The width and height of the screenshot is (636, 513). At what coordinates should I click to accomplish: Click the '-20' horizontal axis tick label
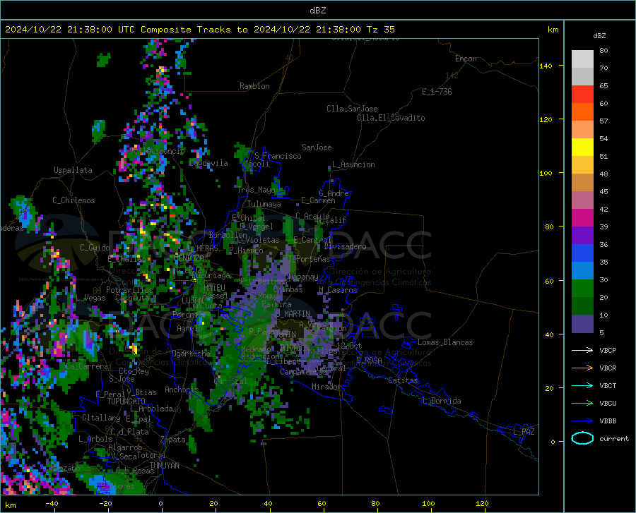[105, 504]
